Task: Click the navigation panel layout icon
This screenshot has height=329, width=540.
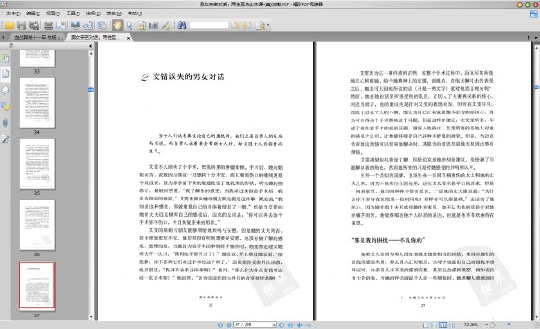Action: coord(102,25)
